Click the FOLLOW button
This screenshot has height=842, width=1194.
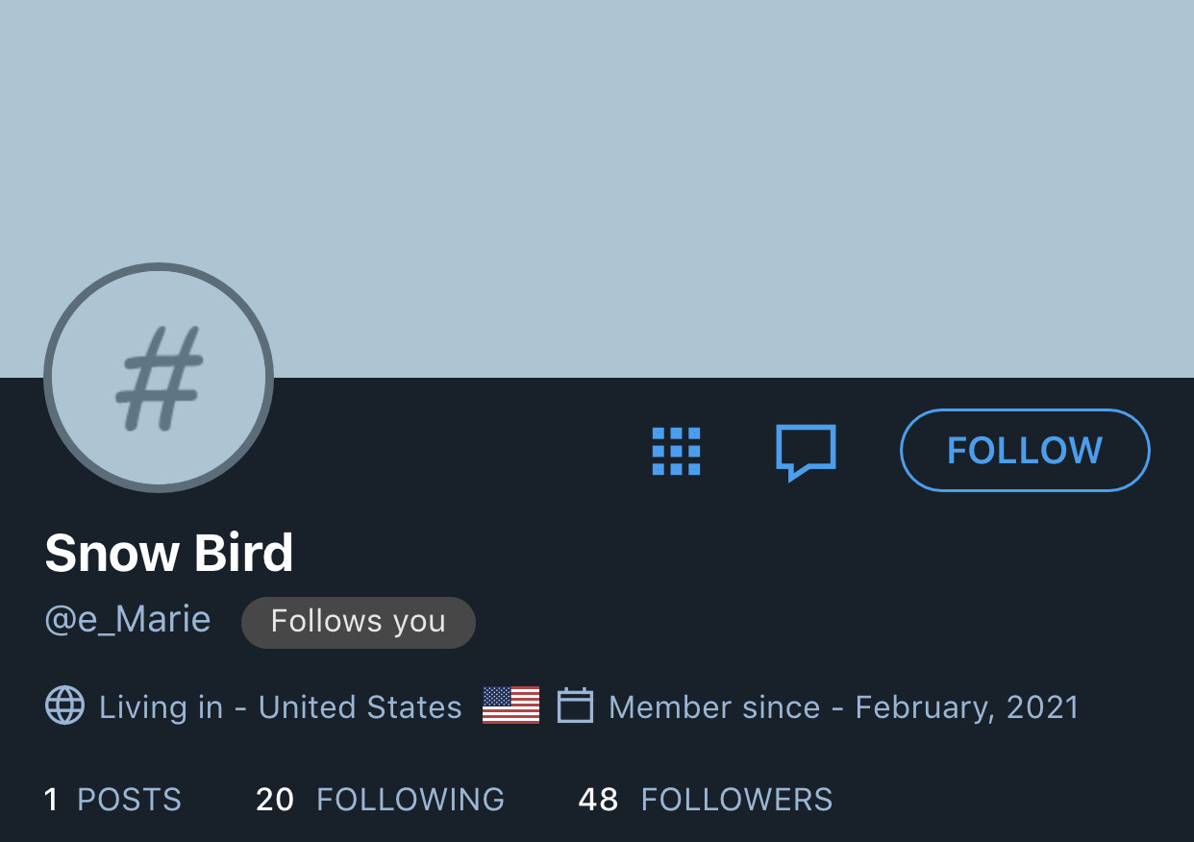click(x=1025, y=450)
